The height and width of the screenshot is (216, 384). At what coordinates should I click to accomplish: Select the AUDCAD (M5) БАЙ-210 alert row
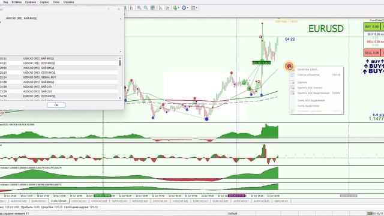[x=59, y=91]
